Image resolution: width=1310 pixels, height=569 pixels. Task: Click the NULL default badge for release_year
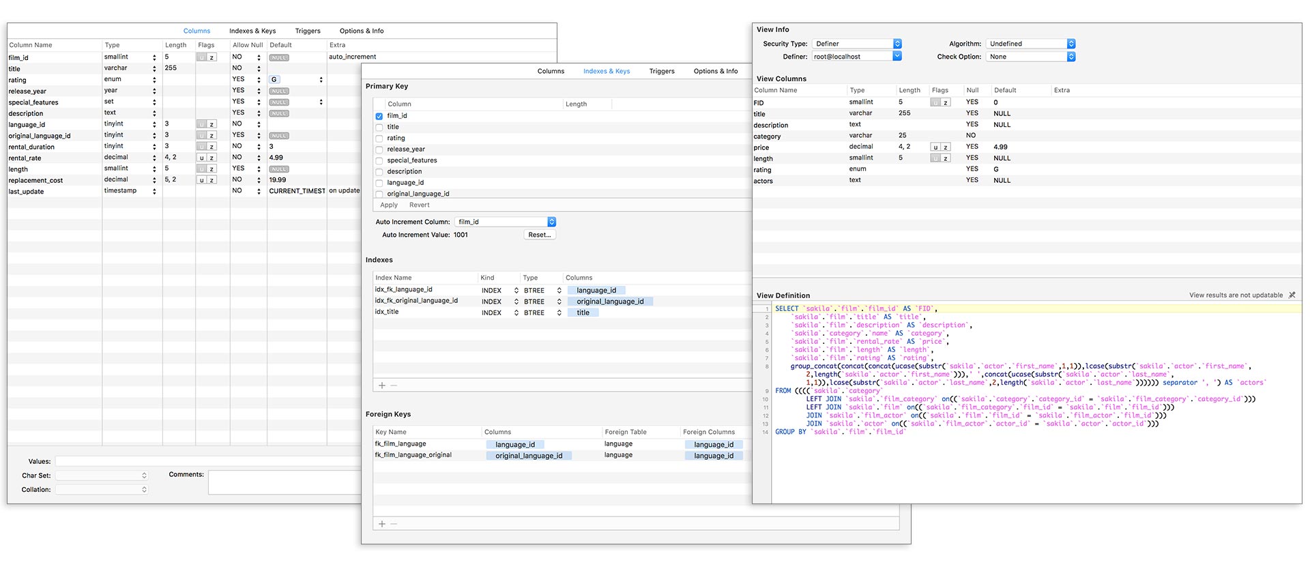tap(279, 91)
